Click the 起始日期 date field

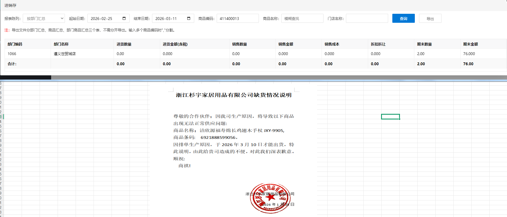[x=104, y=19]
